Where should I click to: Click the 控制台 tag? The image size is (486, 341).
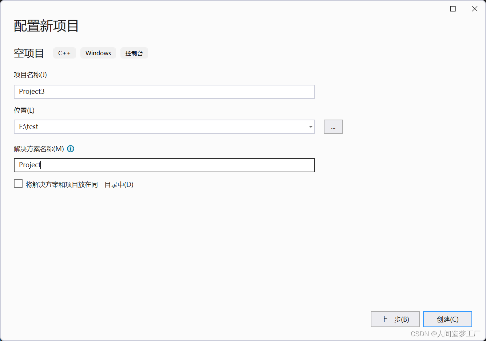pyautogui.click(x=134, y=53)
